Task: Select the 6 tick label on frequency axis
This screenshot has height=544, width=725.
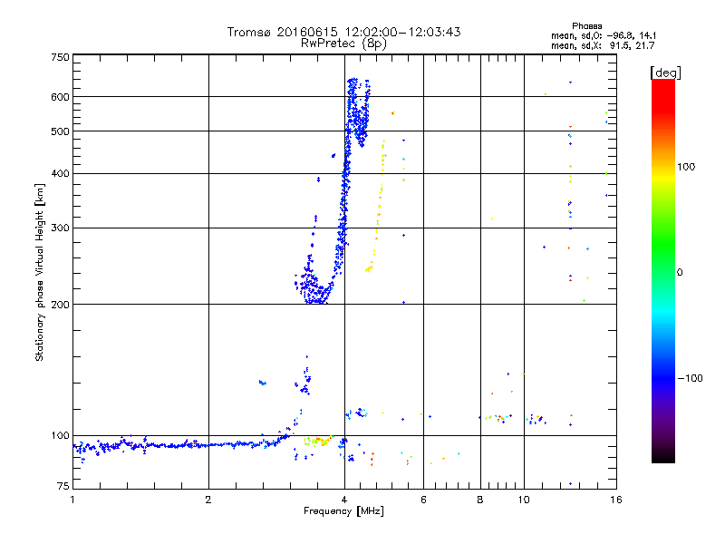Action: pyautogui.click(x=423, y=500)
